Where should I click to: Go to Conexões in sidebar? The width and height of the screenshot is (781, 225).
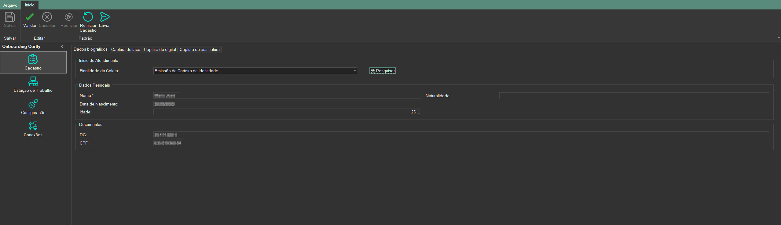(x=33, y=129)
